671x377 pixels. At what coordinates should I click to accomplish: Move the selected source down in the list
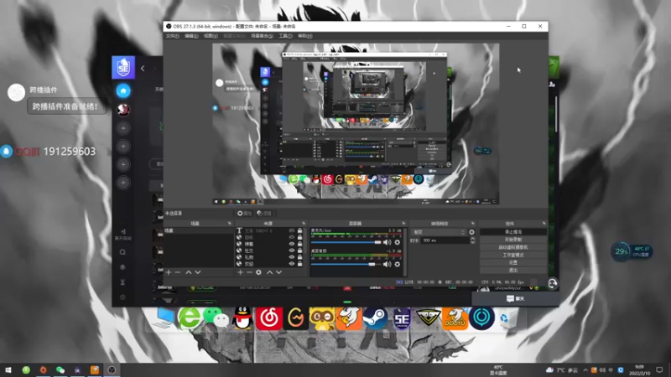(278, 272)
